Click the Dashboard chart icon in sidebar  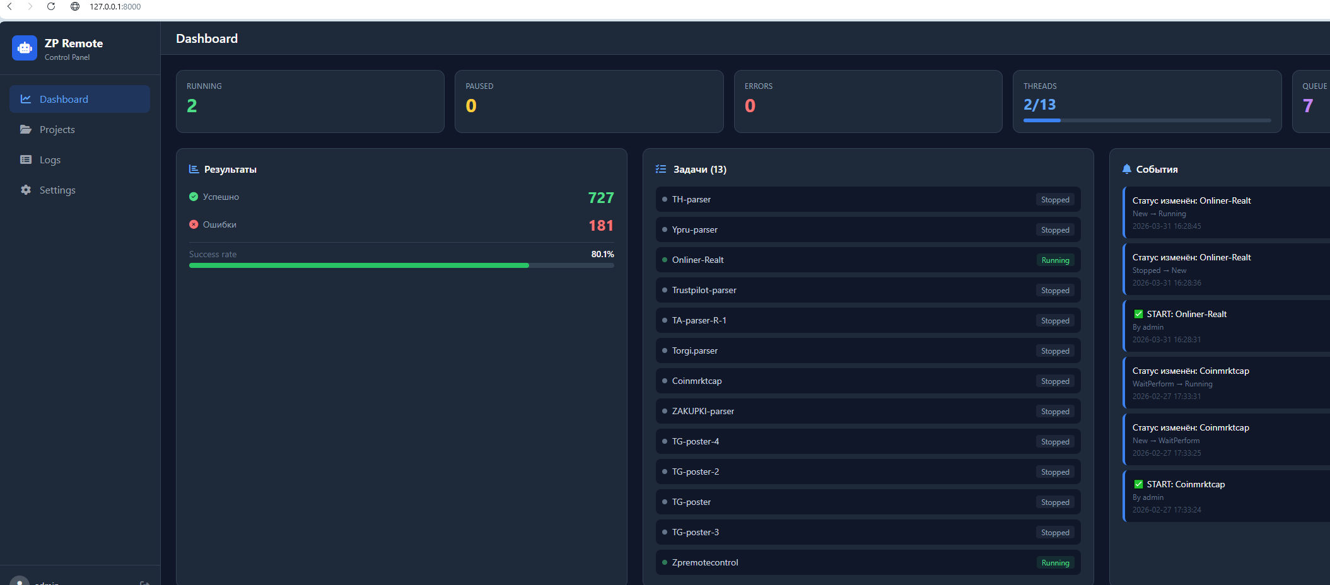[x=26, y=99]
